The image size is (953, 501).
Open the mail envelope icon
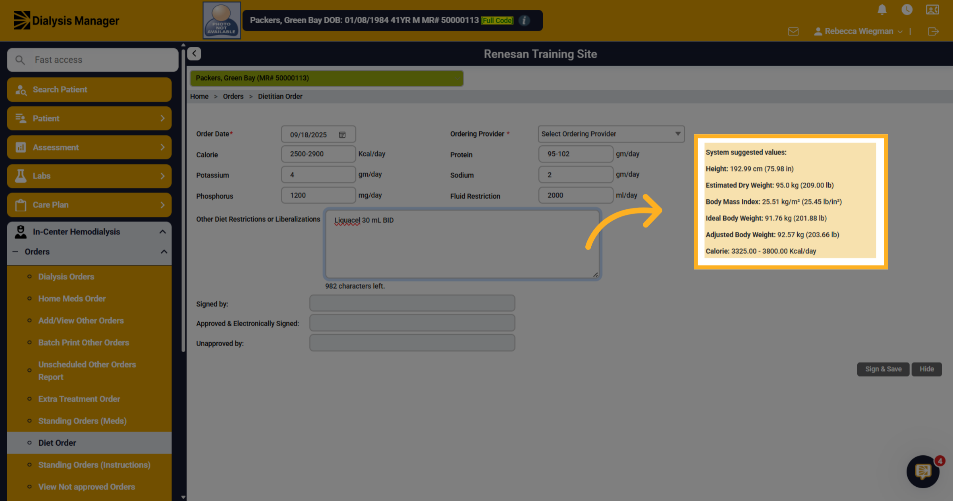793,31
